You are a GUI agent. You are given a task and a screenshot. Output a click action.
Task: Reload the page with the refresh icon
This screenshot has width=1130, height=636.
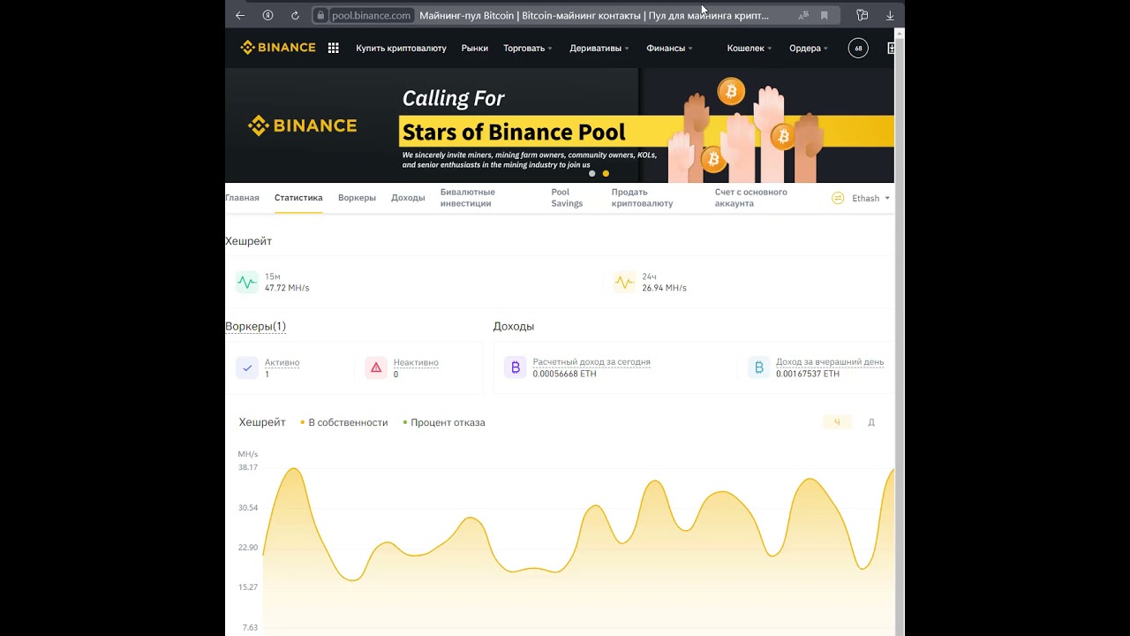coord(295,15)
